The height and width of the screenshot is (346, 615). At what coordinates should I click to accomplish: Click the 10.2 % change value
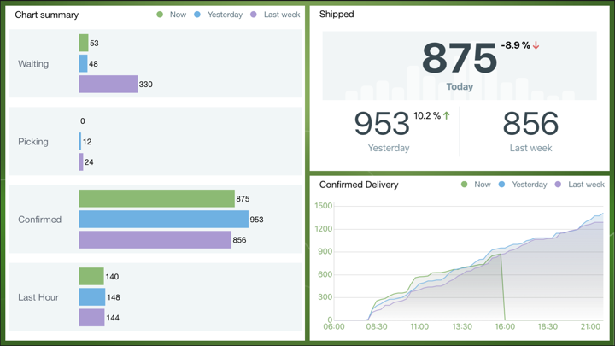coord(427,115)
